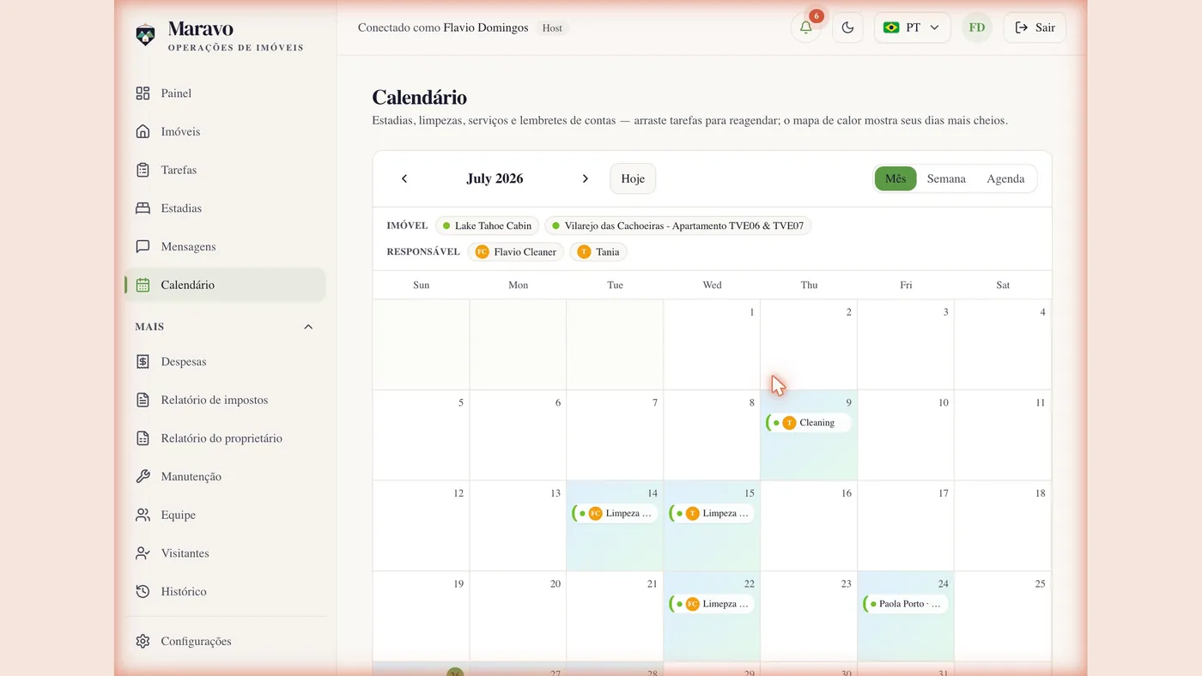Open Limpeza task on July 22
The image size is (1202, 676).
tap(712, 604)
